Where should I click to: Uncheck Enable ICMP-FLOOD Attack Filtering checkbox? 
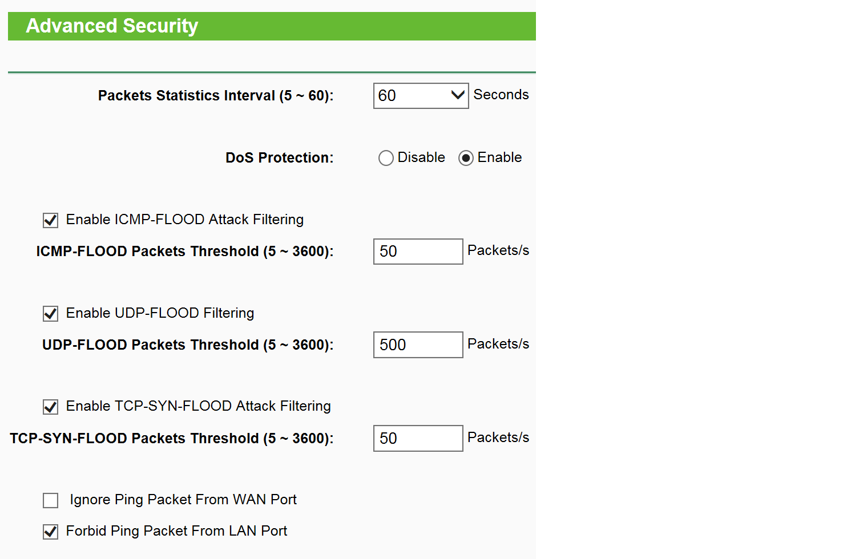tap(50, 220)
